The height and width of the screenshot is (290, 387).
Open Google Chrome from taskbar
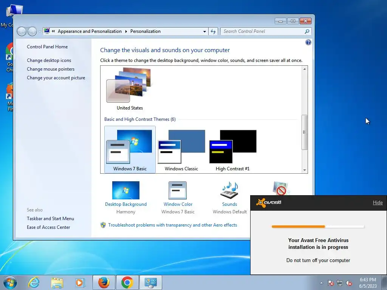127,282
